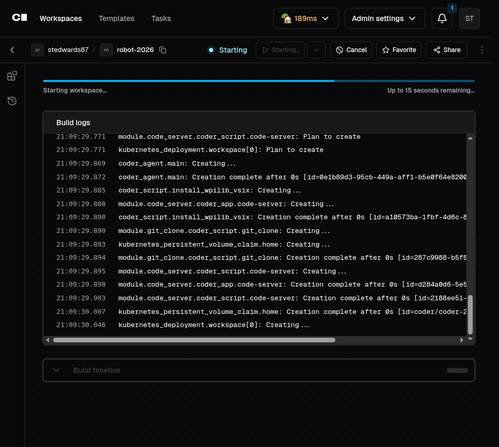Click the horizontal scrollbar thumb in logs
Screen dimensions: 499x447
click(x=194, y=340)
